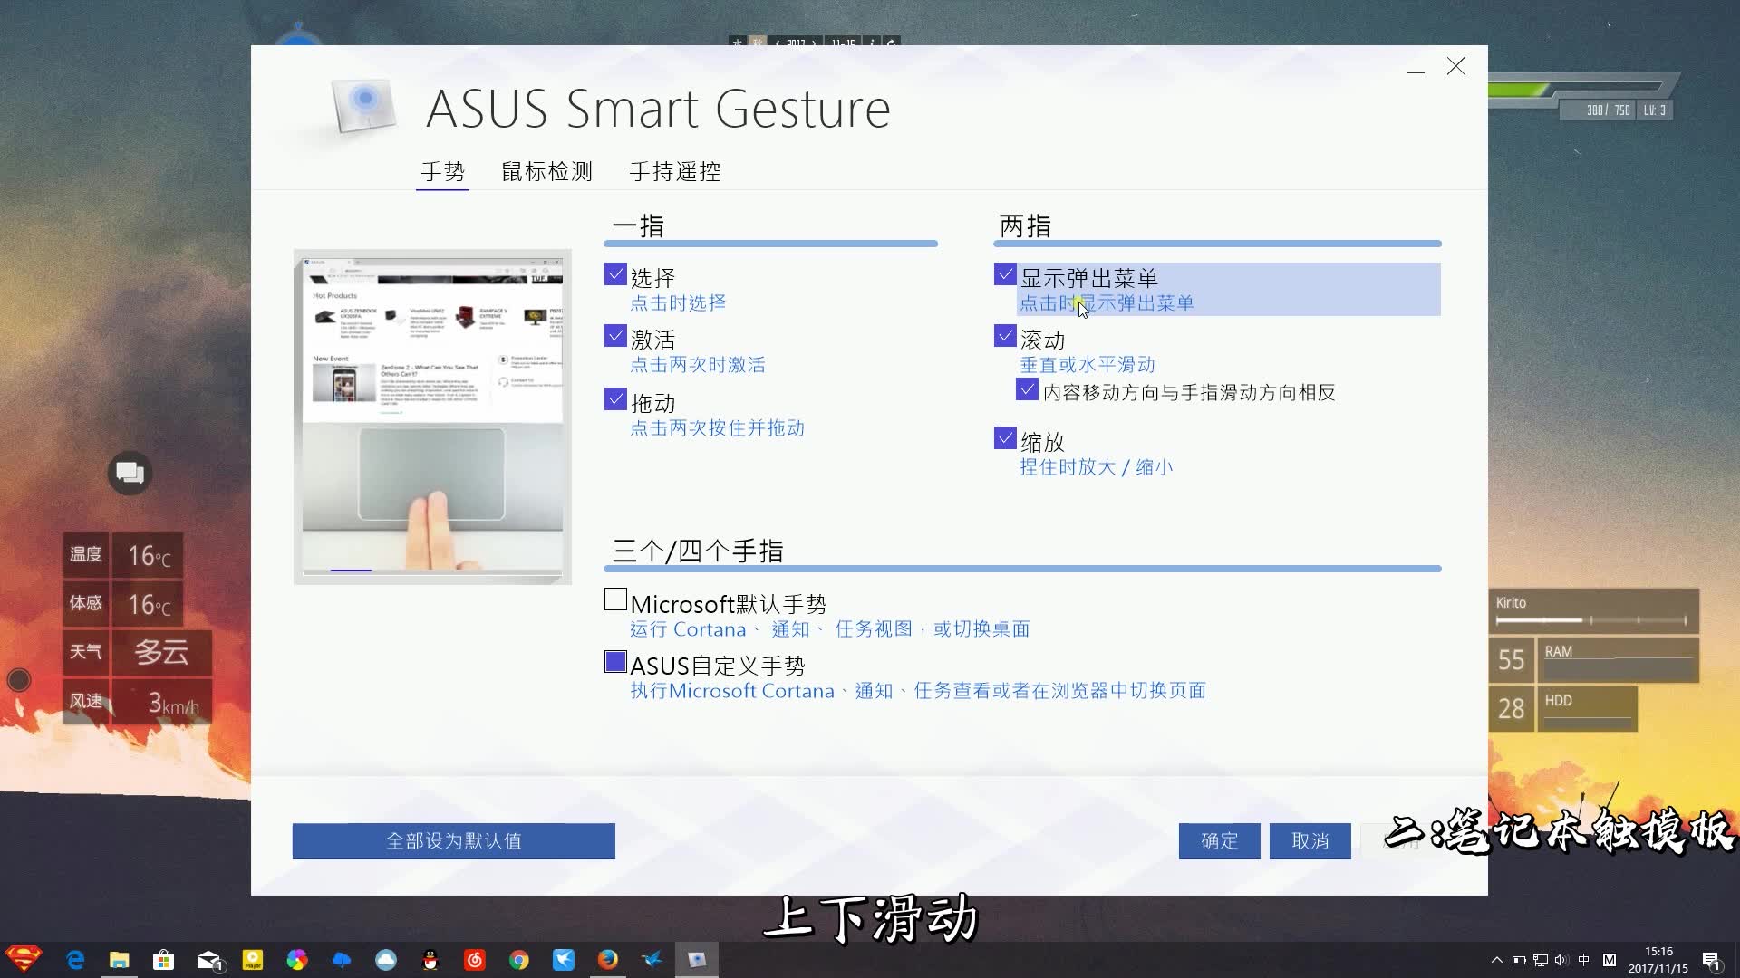Launch Google Chrome from taskbar

tap(519, 959)
